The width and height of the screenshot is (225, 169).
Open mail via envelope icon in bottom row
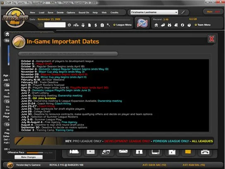123,152
